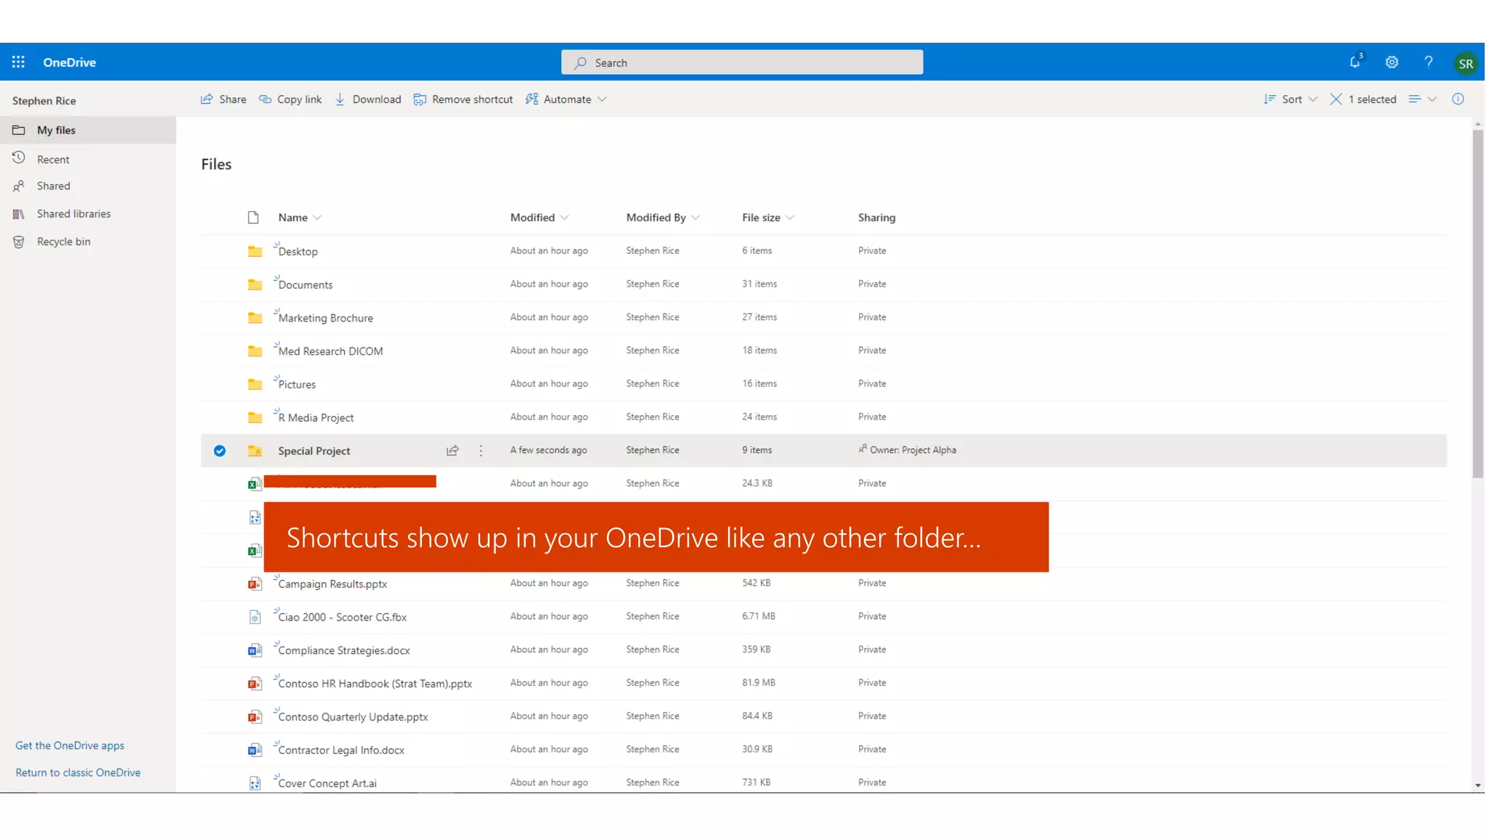
Task: Click Copy link in toolbar
Action: pyautogui.click(x=290, y=99)
